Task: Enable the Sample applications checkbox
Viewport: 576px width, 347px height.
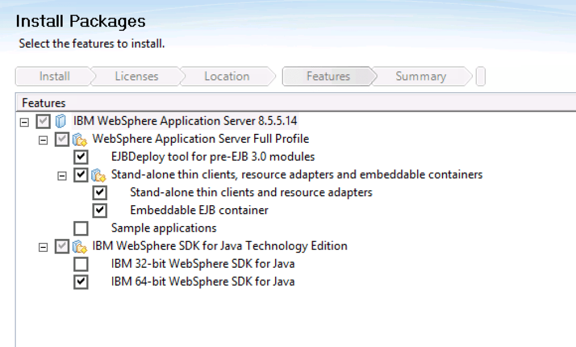Action: [x=81, y=228]
